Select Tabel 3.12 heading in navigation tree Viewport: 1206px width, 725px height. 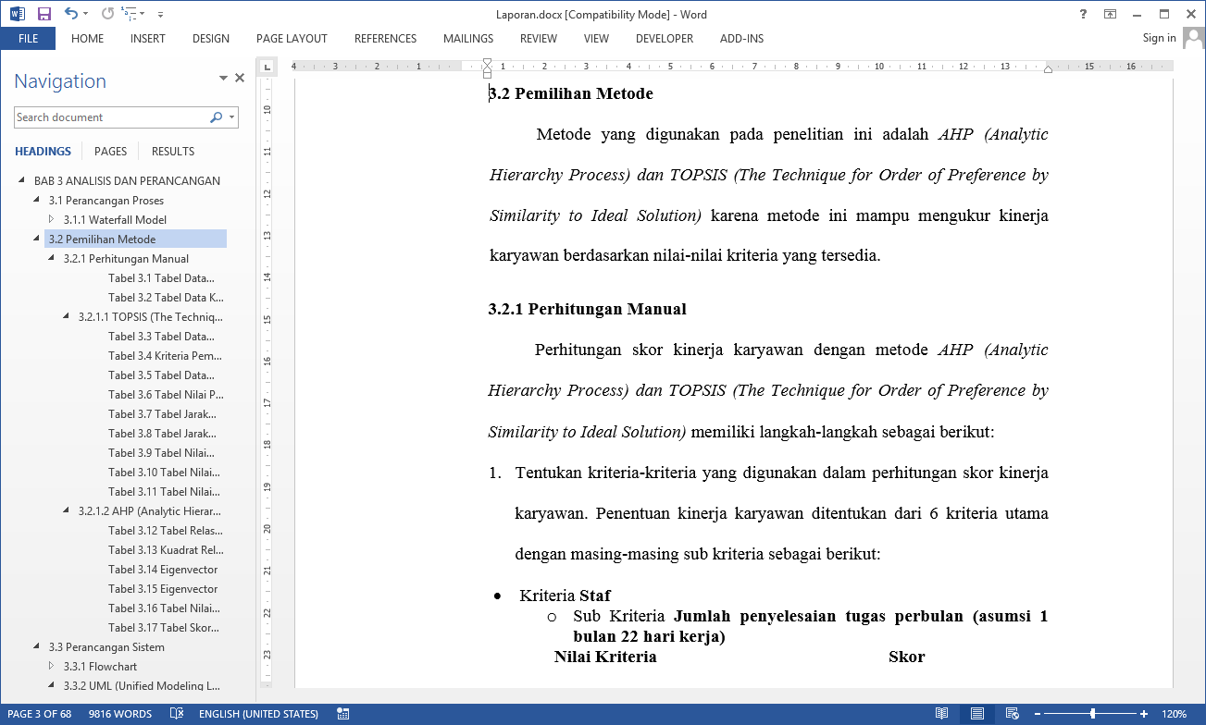point(165,531)
